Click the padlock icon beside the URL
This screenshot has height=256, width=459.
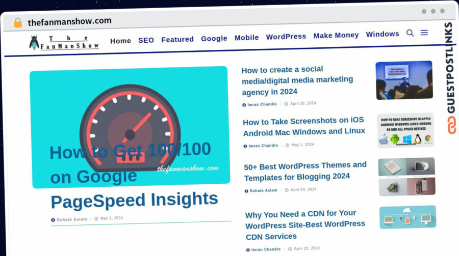[18, 22]
